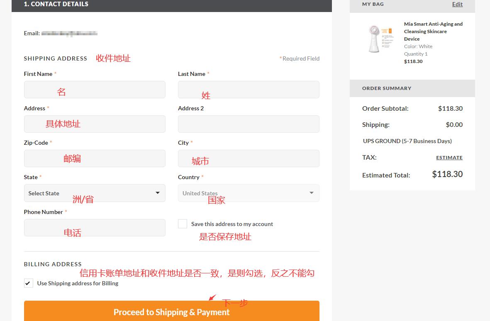
Task: Focus the City input field
Action: pyautogui.click(x=249, y=158)
